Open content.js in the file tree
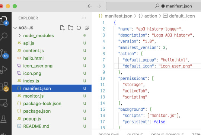Image resolution: width=201 pixels, height=135 pixels. (x=51, y=51)
